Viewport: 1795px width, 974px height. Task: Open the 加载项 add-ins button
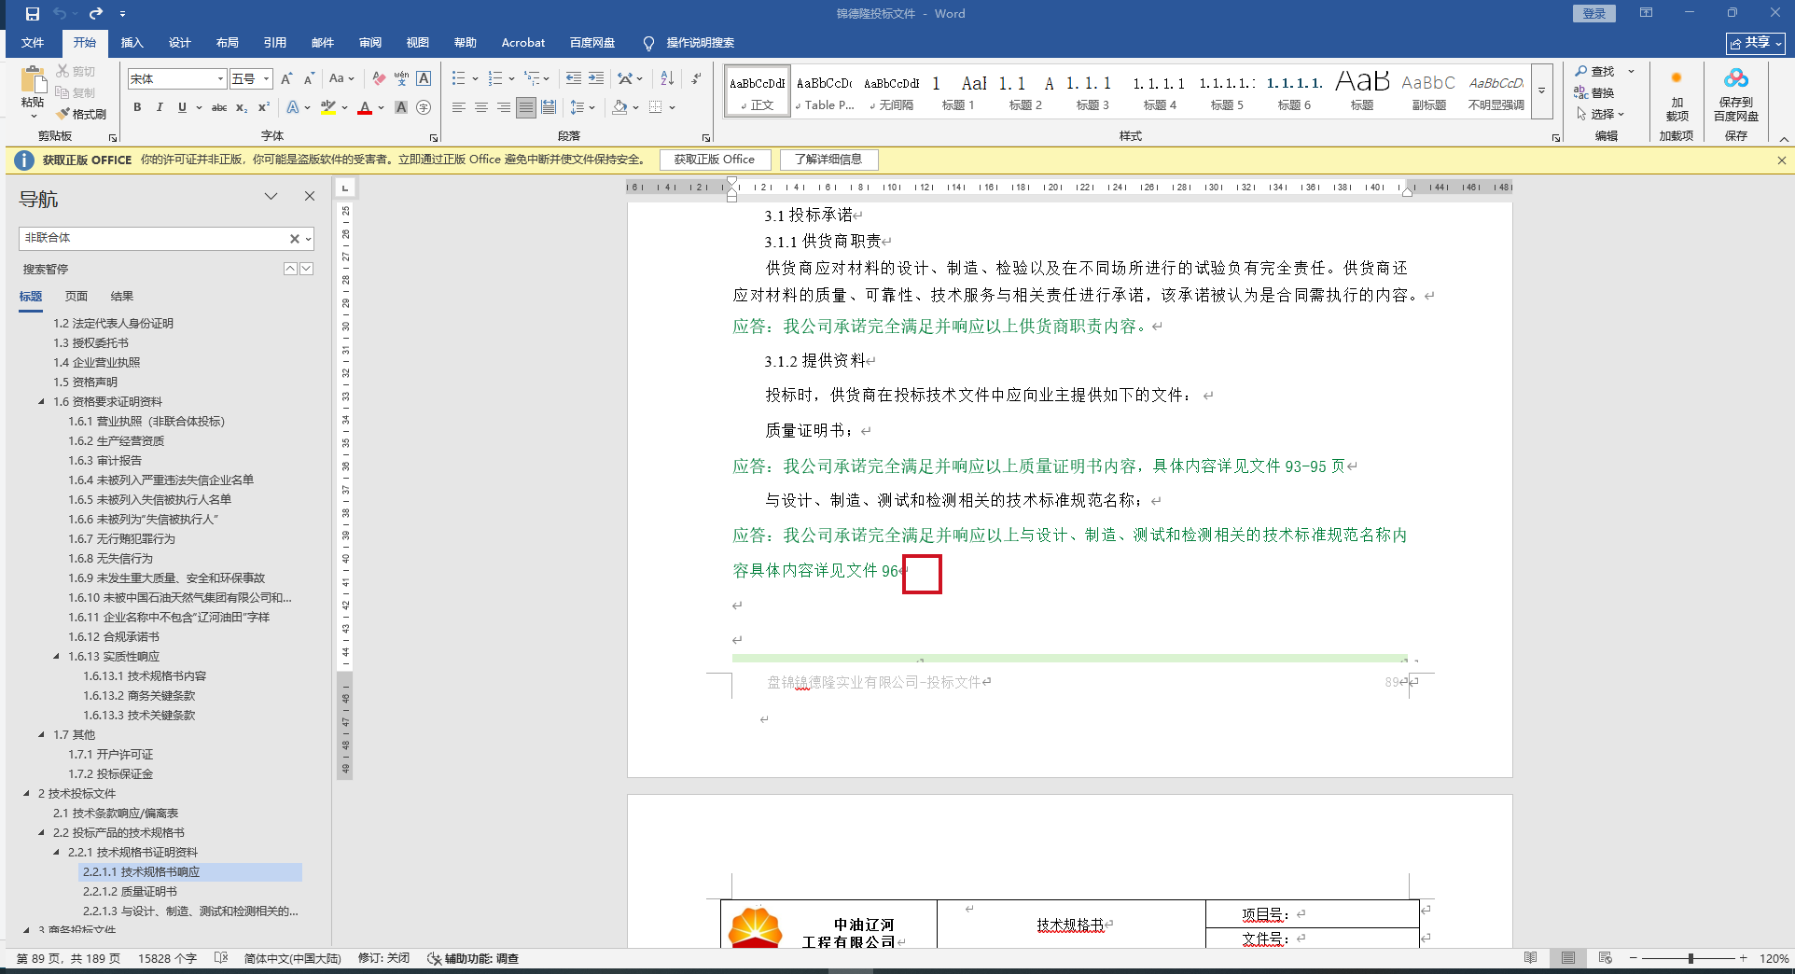1677,95
